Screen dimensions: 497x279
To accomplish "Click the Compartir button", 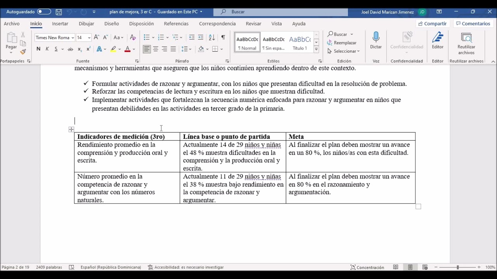I will pyautogui.click(x=432, y=24).
